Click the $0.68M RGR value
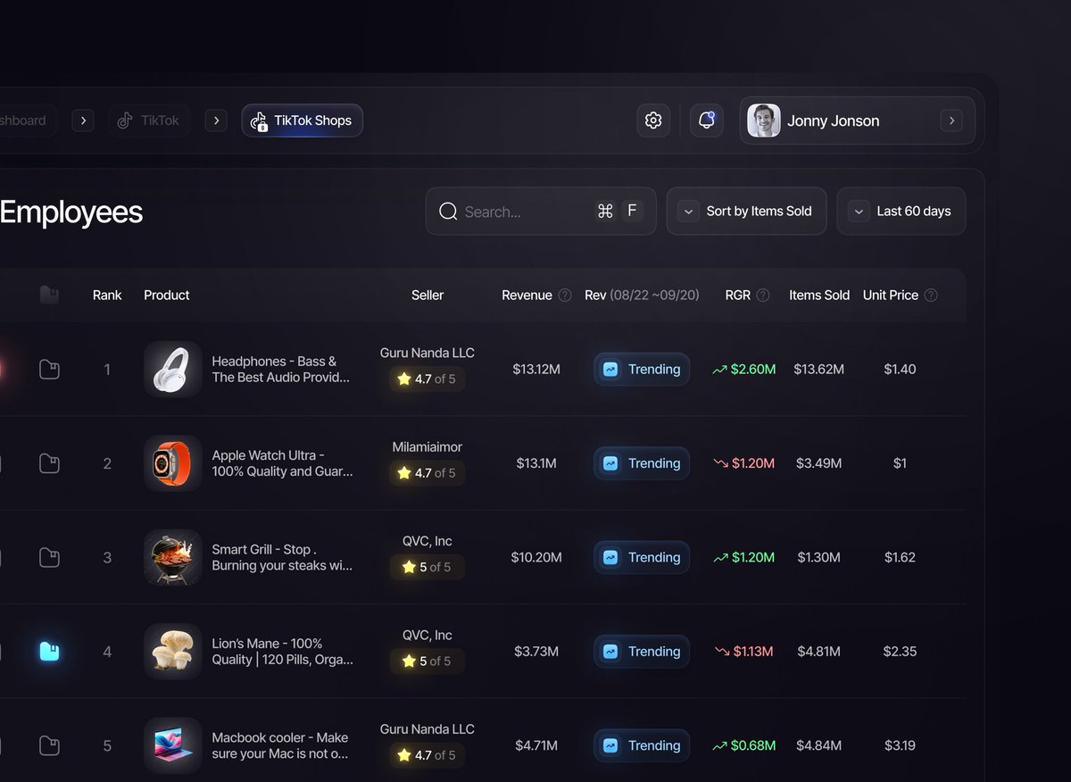This screenshot has width=1071, height=782. pos(753,745)
